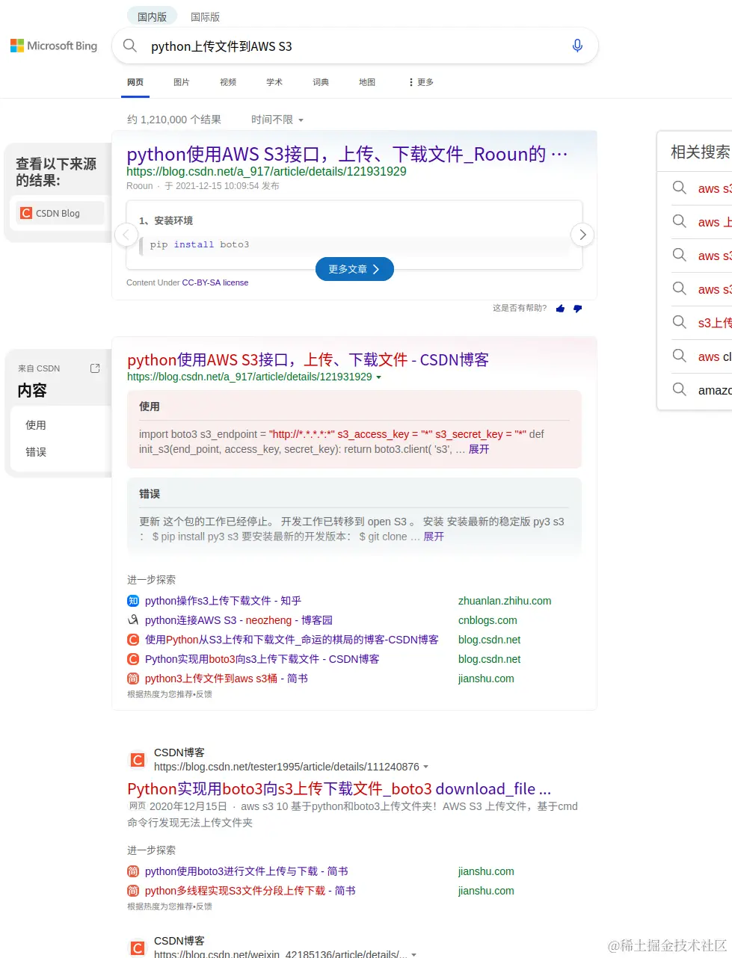Click the 更多文章 button

coord(354,269)
